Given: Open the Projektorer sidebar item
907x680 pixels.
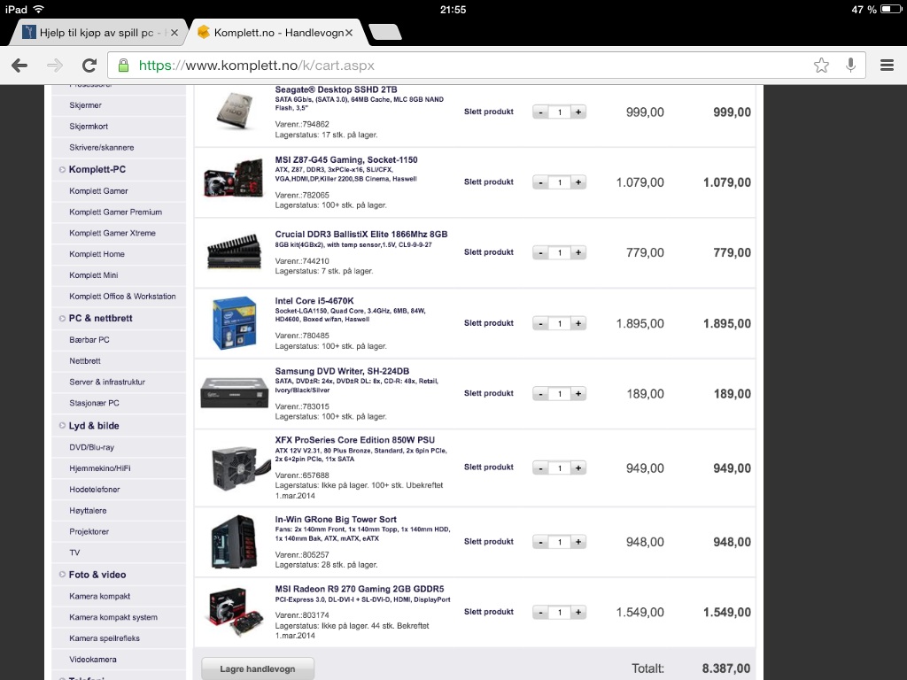Looking at the screenshot, I should (89, 531).
